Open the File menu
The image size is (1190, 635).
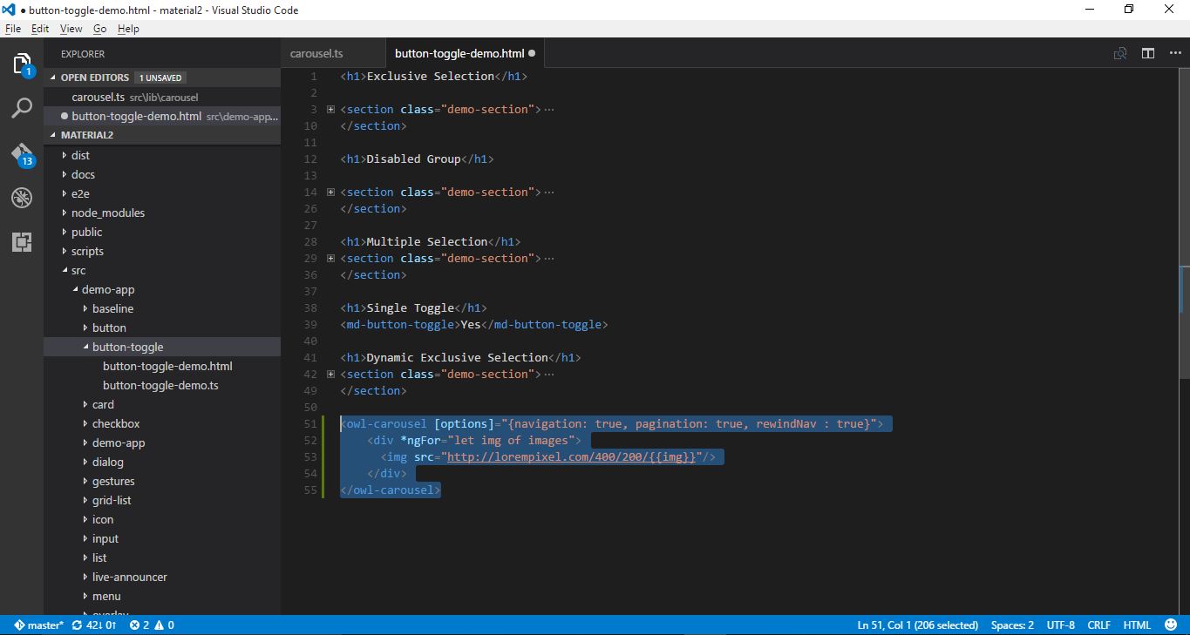pyautogui.click(x=13, y=28)
